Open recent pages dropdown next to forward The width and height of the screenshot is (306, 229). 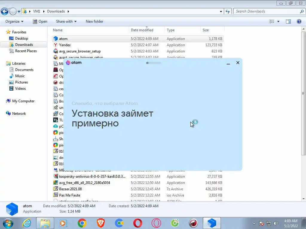pos(19,12)
